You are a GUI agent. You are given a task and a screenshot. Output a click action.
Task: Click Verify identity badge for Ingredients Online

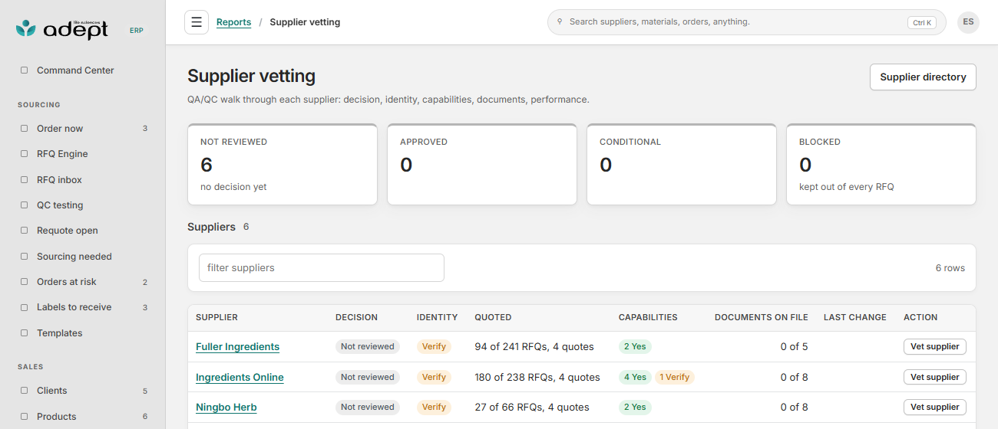pyautogui.click(x=434, y=377)
